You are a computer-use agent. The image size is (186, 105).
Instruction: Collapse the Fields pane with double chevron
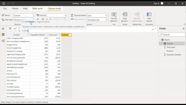(184, 29)
